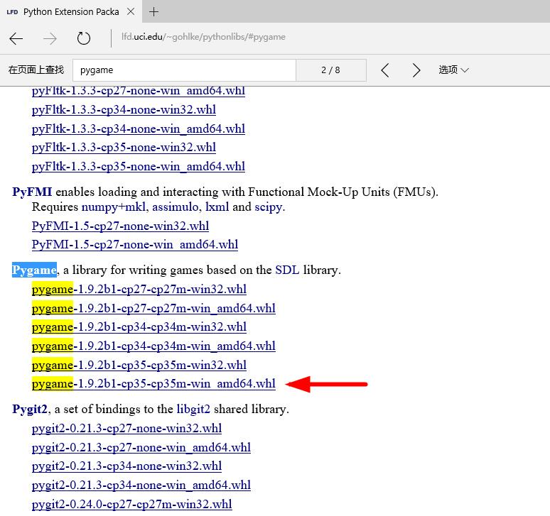Open a new tab with plus icon

(153, 12)
